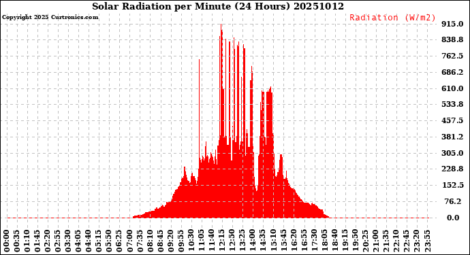This screenshot has width=470, height=255.
Task: Select the 305.0 y-axis value
Action: coord(452,153)
